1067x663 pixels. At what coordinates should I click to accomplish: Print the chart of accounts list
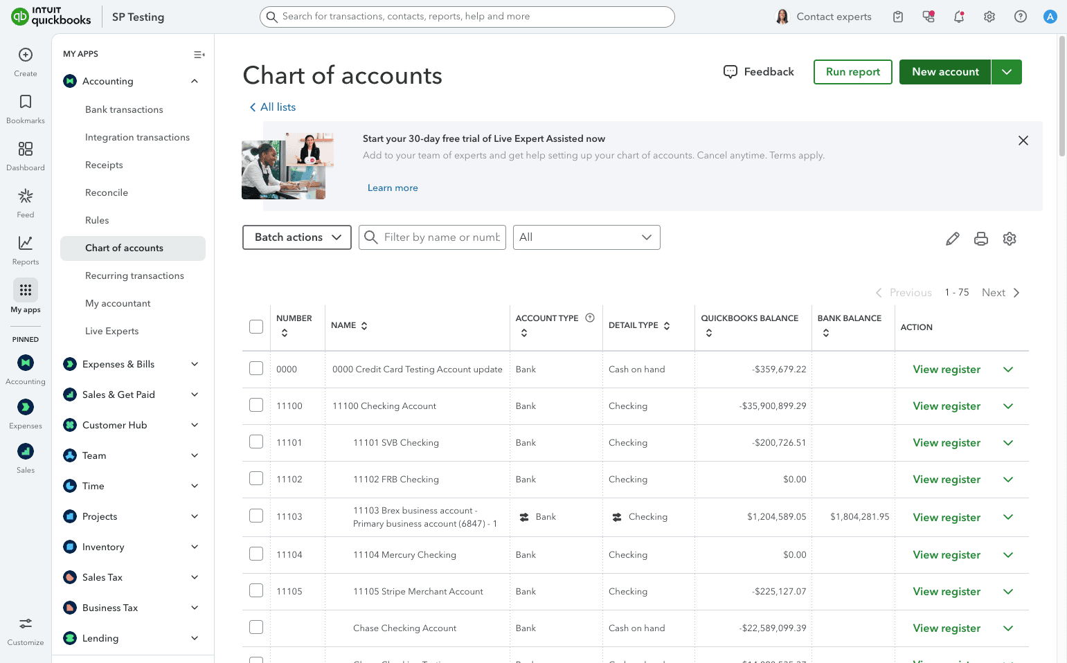(980, 238)
